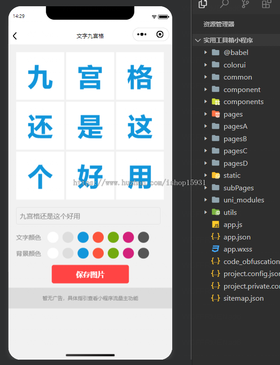Collapse the 实用工具箱小程序 project root
Screen dimensions: 280x365
[x=198, y=40]
